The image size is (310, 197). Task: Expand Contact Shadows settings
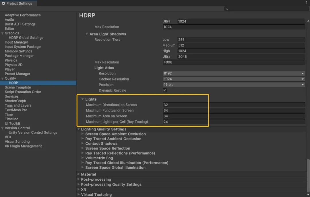point(82,143)
